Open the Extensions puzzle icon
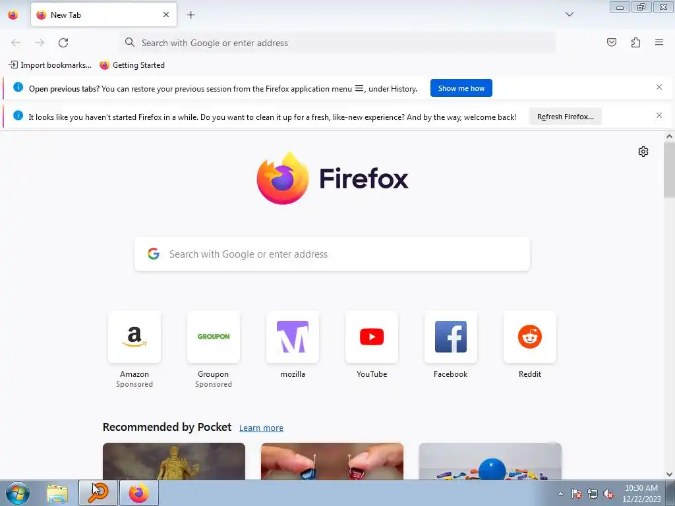Viewport: 675px width, 506px height. (635, 42)
